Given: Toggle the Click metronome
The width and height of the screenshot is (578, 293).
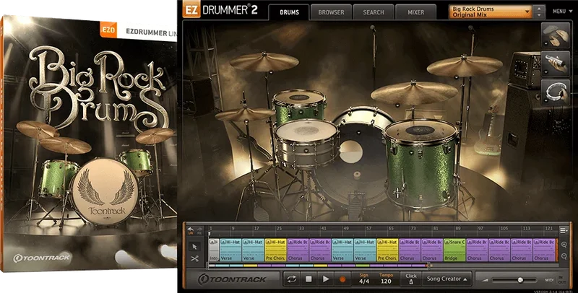Looking at the screenshot, I should pyautogui.click(x=411, y=279).
